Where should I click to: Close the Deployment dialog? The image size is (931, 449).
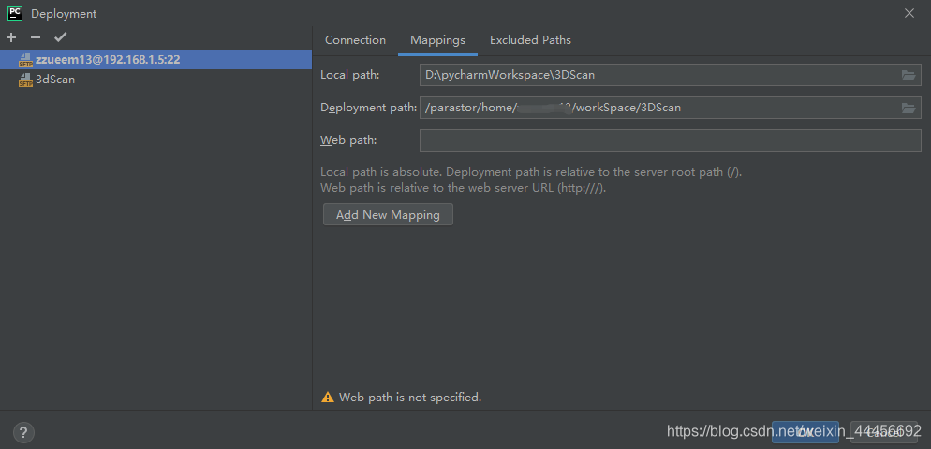[x=909, y=13]
